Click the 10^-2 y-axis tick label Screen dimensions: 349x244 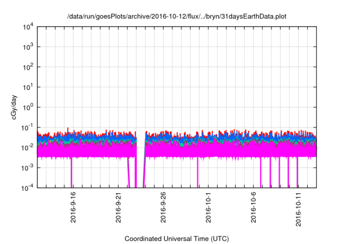click(x=26, y=147)
